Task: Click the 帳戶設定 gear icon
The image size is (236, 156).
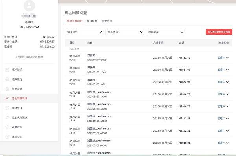Action: pos(7,79)
